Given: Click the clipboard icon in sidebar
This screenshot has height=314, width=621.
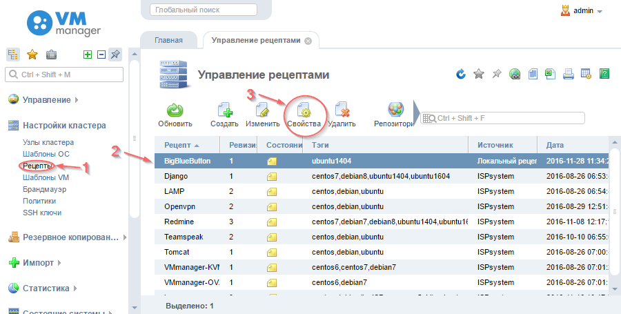Looking at the screenshot, I should pos(51,55).
